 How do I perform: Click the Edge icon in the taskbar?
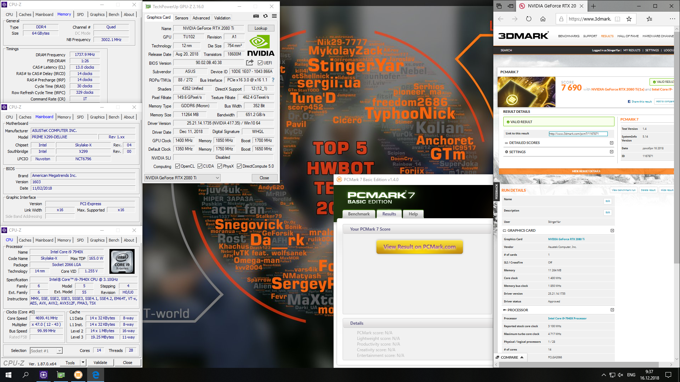pyautogui.click(x=96, y=375)
